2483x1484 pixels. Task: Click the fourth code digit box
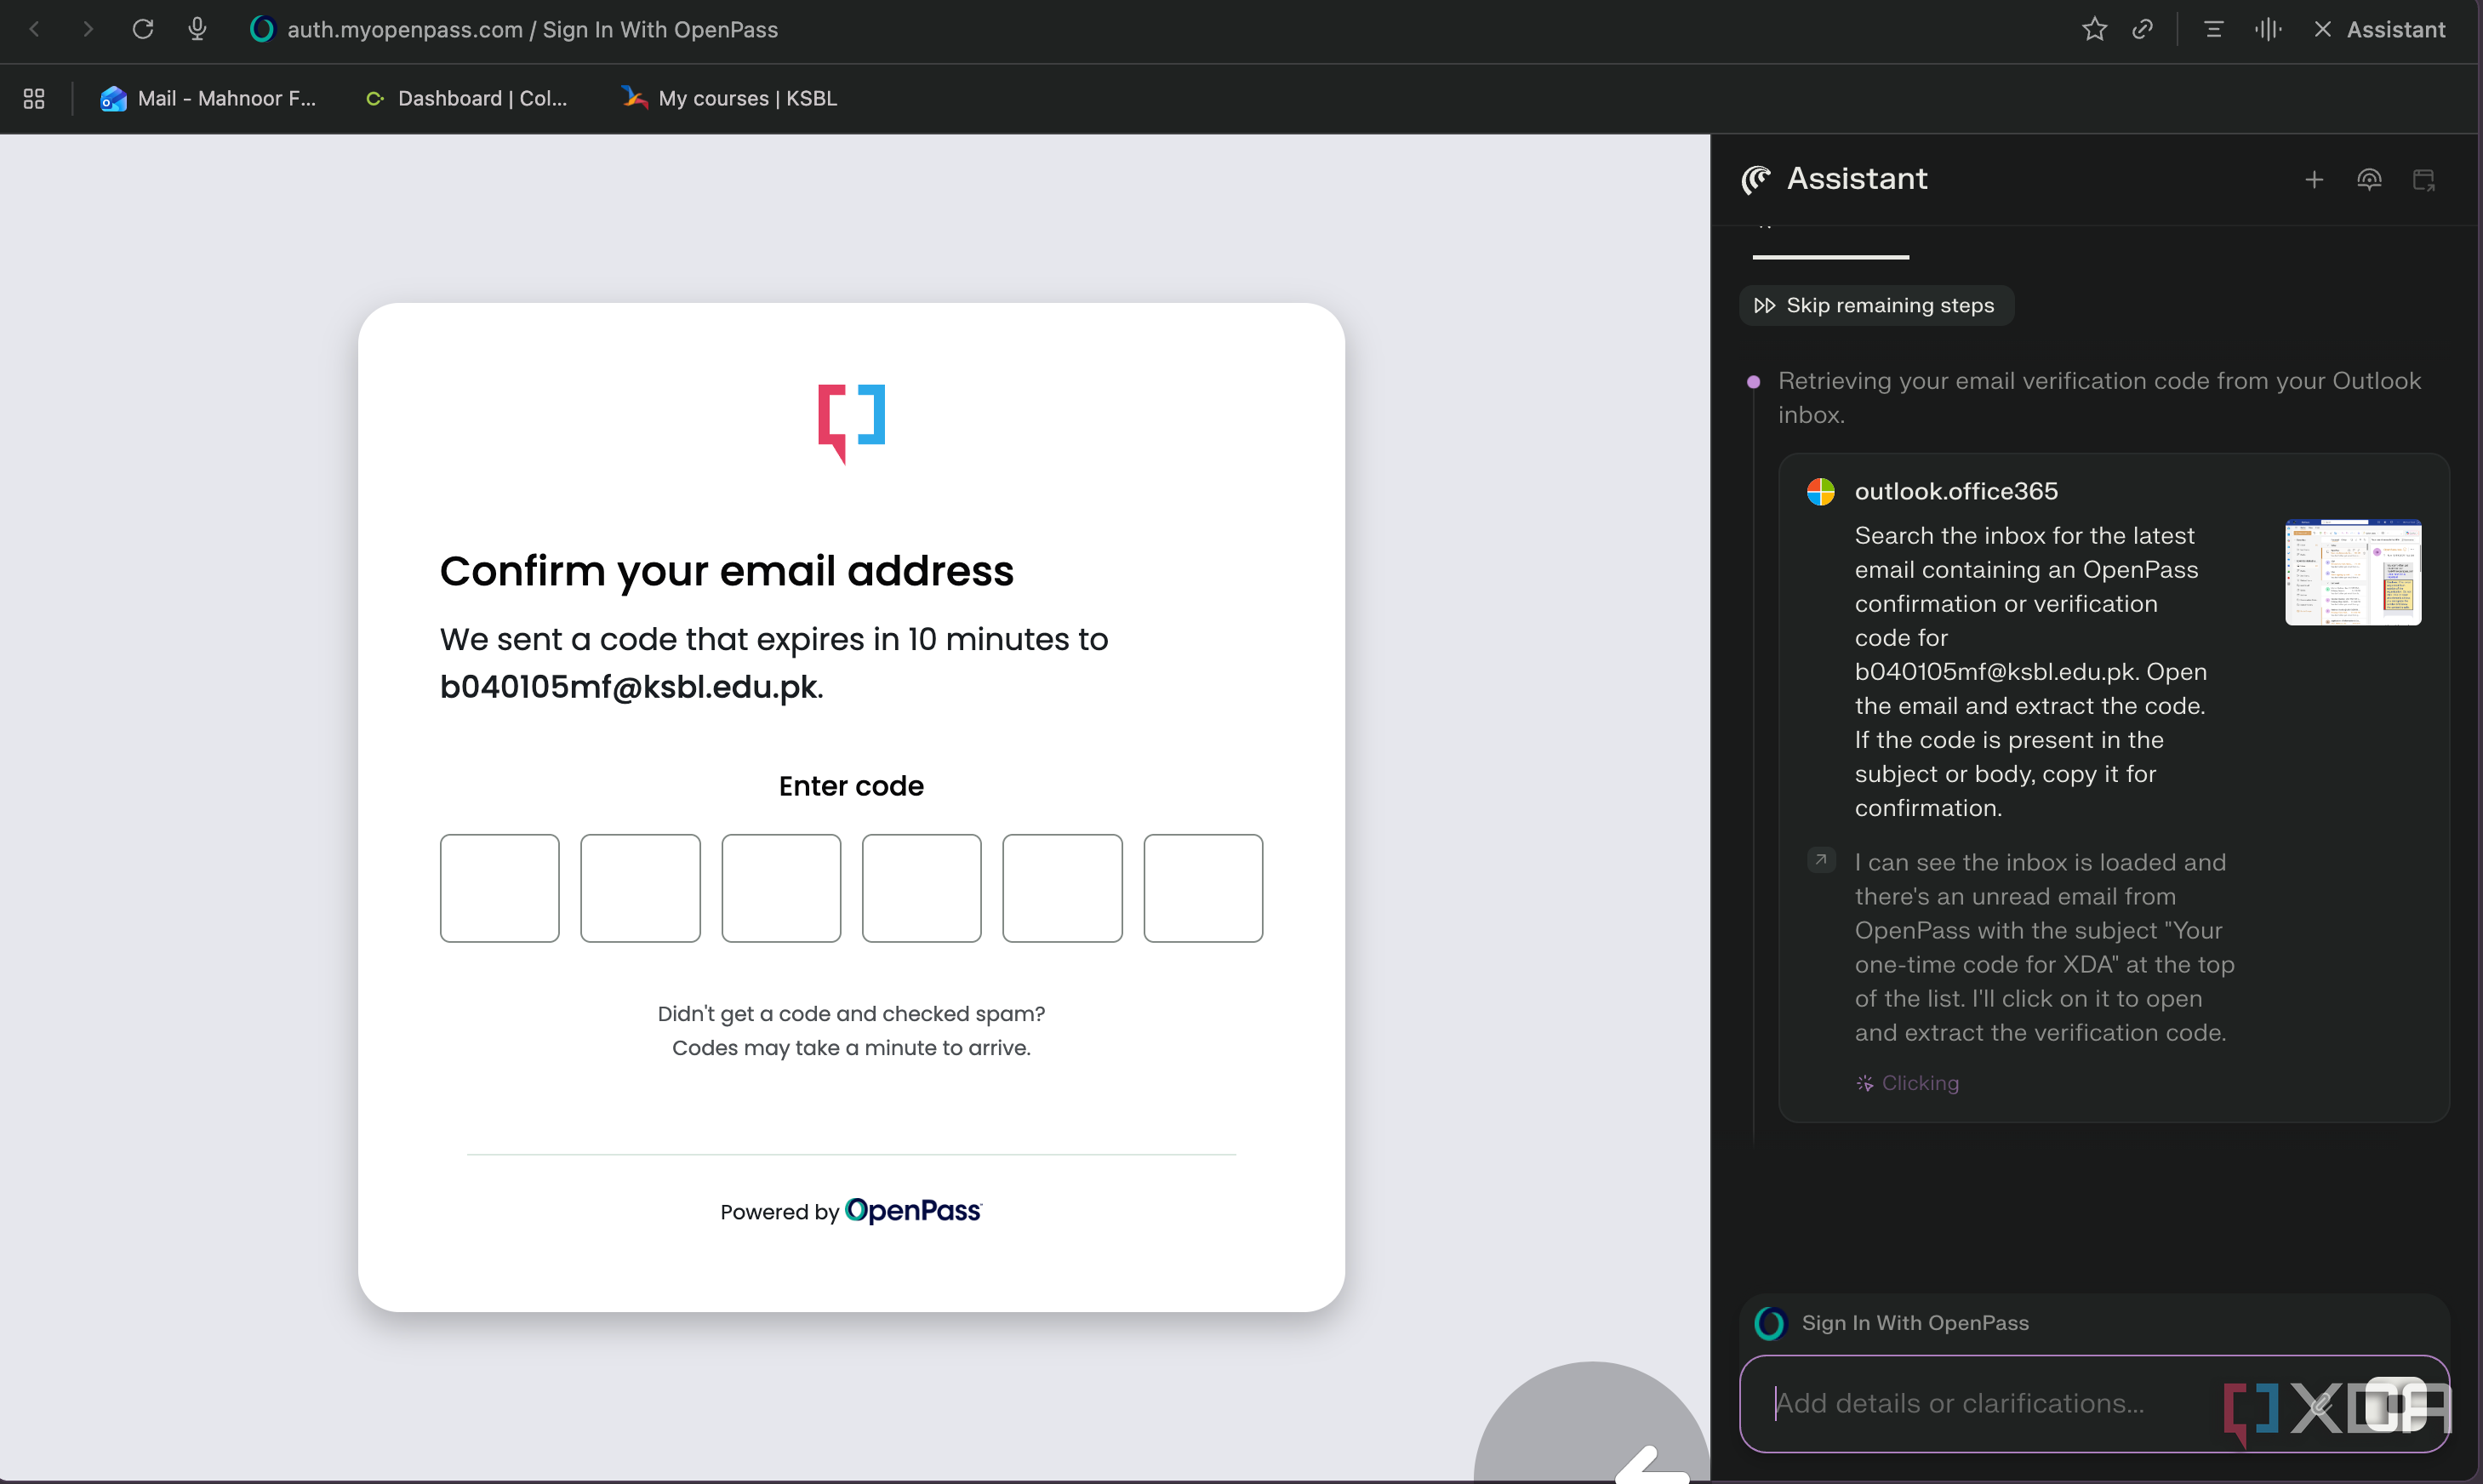pyautogui.click(x=922, y=888)
